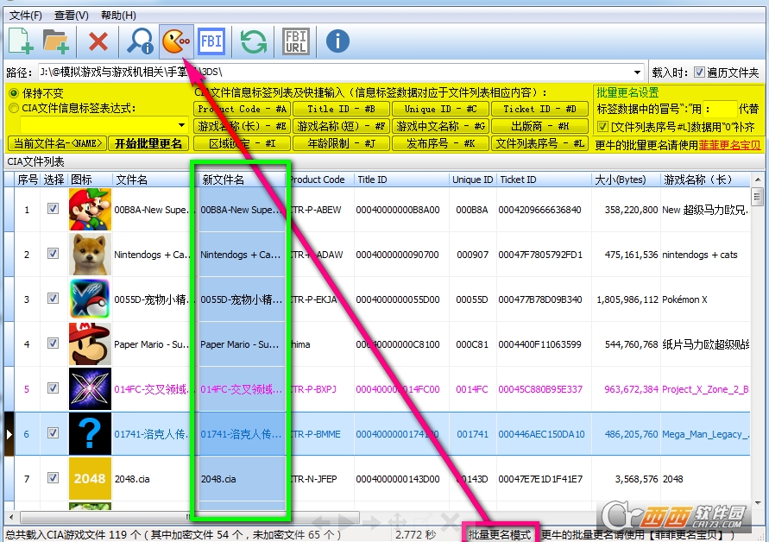Uncheck row 2 Nintendogs selection checkbox
Image resolution: width=769 pixels, height=542 pixels.
coord(53,253)
